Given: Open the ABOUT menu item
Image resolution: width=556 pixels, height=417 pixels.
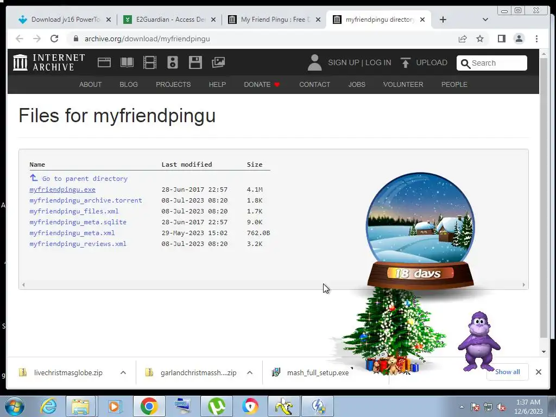Looking at the screenshot, I should tap(91, 84).
